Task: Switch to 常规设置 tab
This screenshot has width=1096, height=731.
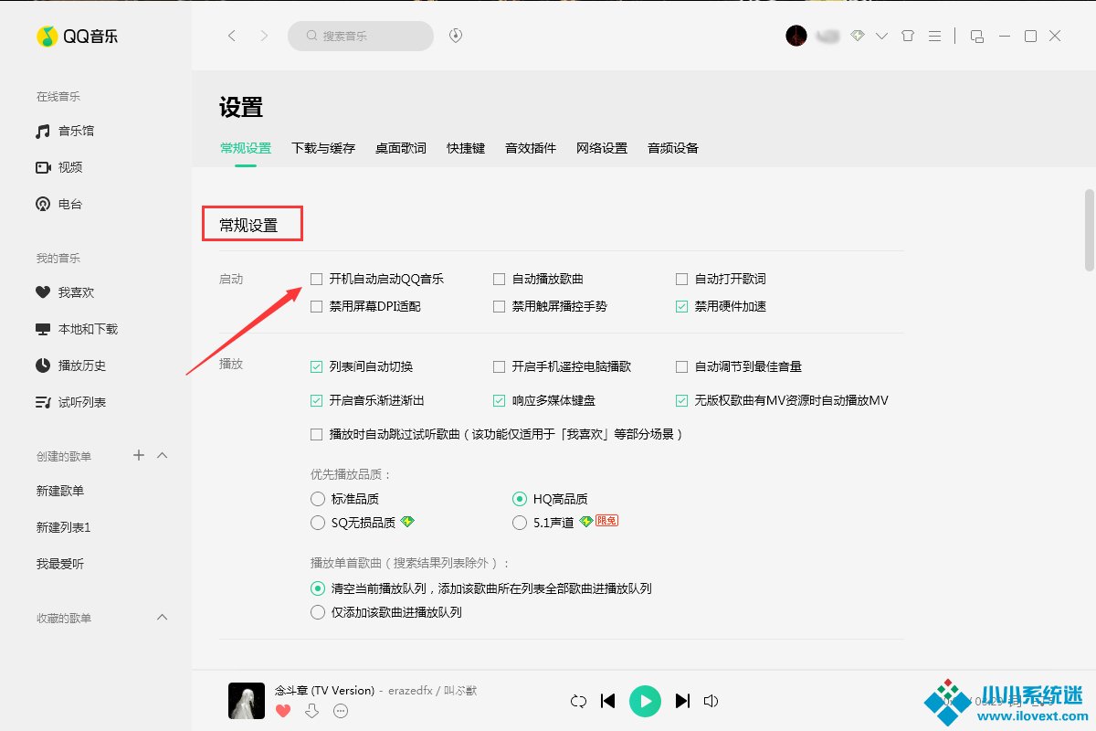Action: point(246,148)
